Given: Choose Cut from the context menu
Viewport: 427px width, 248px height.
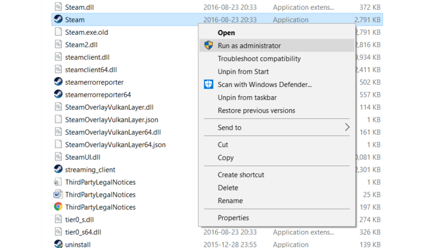Looking at the screenshot, I should click(x=277, y=144).
